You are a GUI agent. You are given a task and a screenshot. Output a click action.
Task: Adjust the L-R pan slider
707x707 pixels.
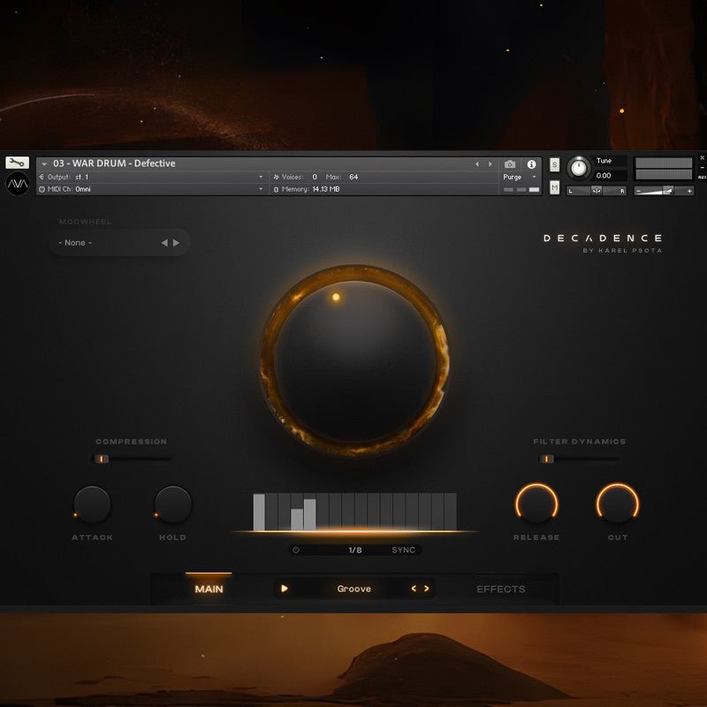click(x=596, y=191)
